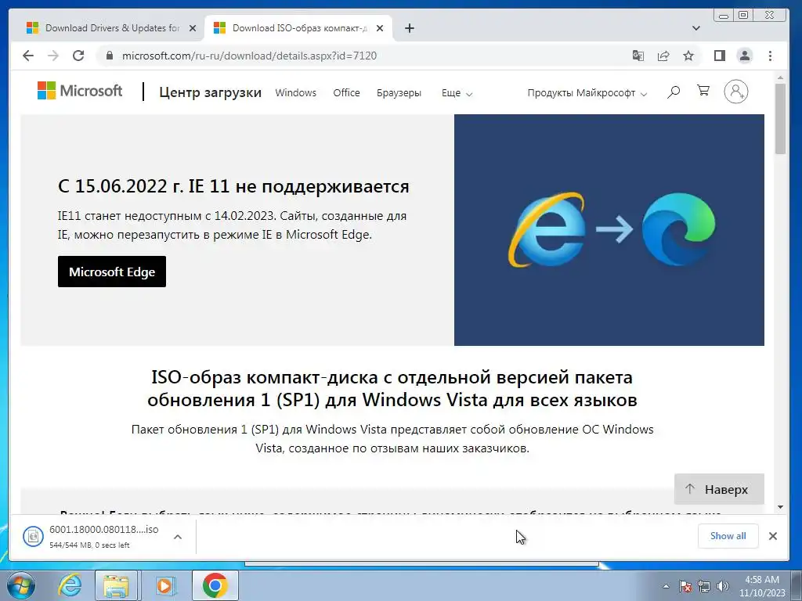This screenshot has width=802, height=601.
Task: Launch Internet Explorer from the taskbar
Action: coord(70,585)
